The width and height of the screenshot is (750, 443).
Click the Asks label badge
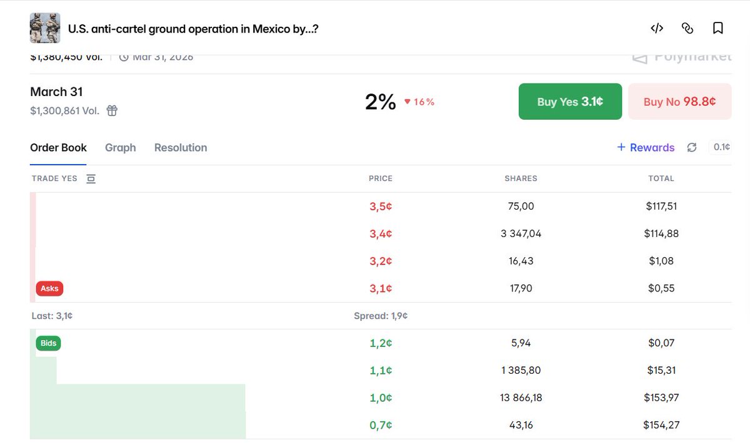coord(49,288)
